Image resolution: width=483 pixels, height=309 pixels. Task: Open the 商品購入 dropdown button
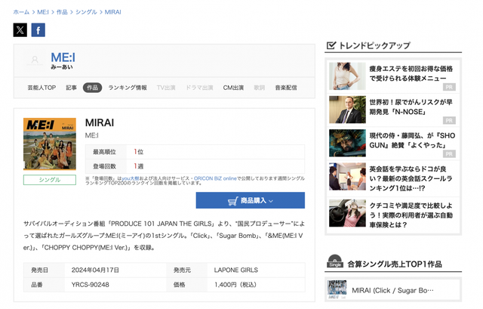tap(250, 201)
